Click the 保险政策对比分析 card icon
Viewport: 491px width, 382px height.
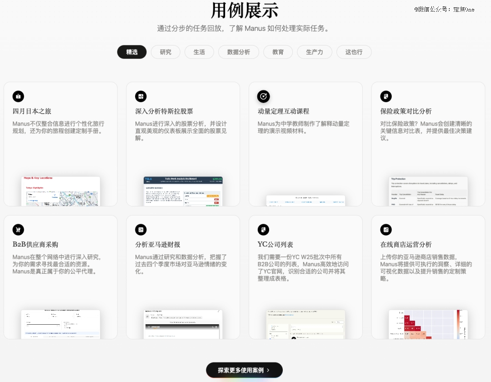point(386,96)
